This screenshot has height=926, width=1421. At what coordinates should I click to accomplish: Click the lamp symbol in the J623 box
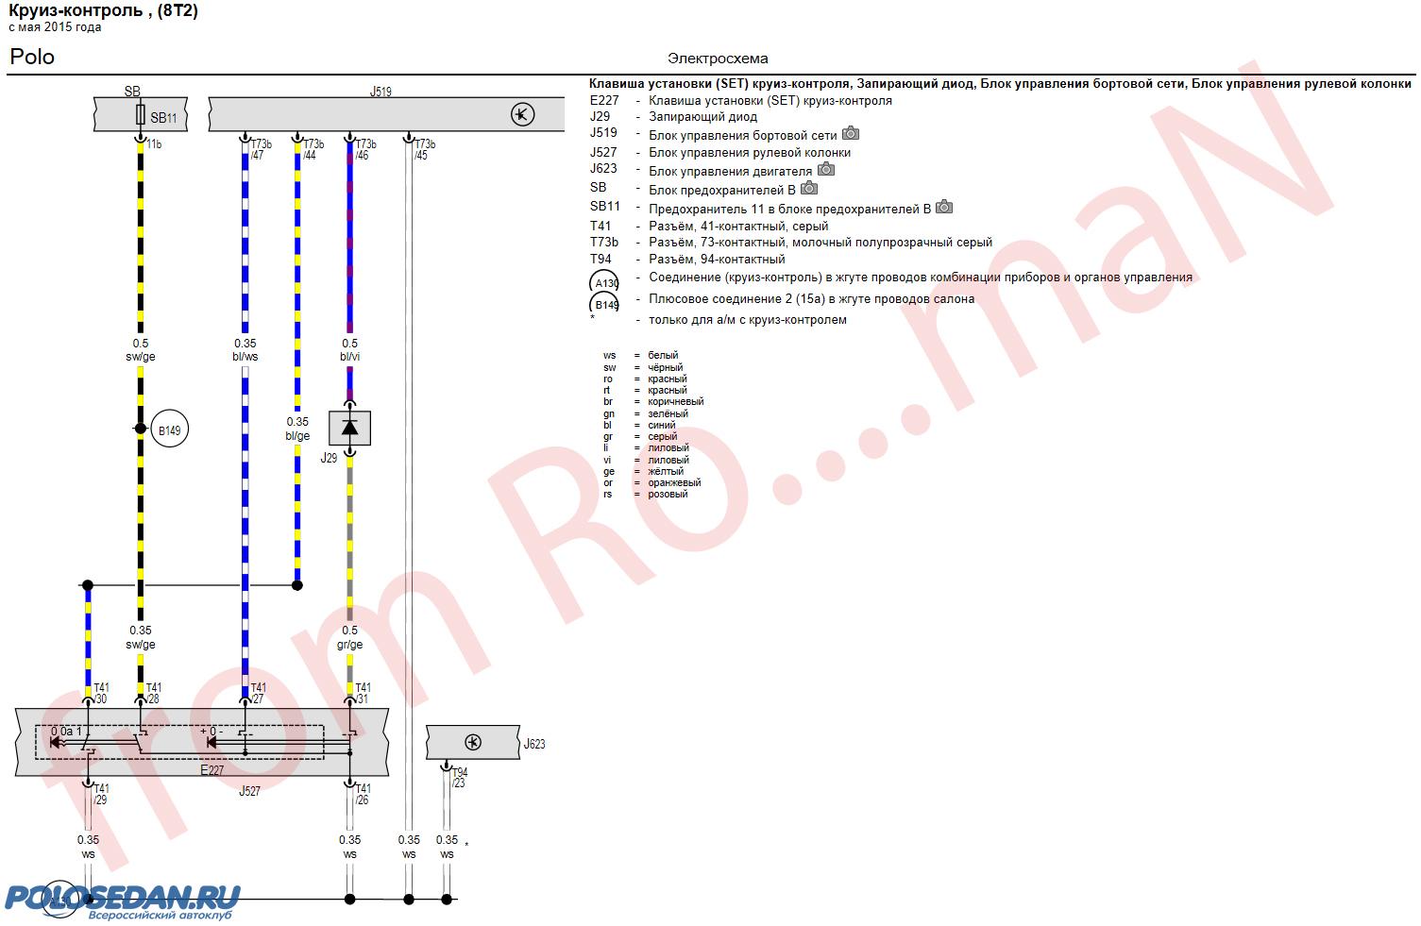click(x=472, y=743)
